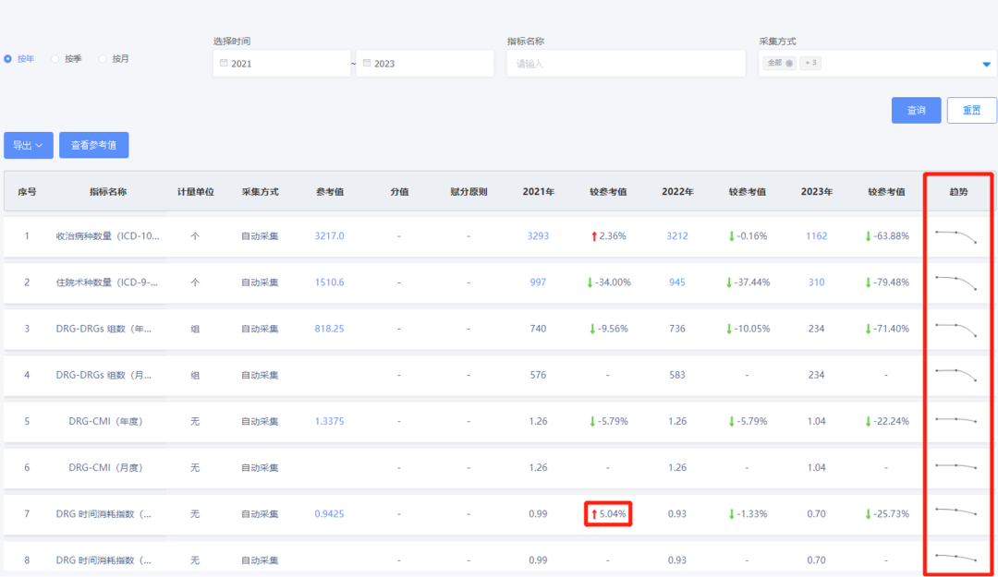
Task: Select the 按月 radio option
Action: (103, 59)
